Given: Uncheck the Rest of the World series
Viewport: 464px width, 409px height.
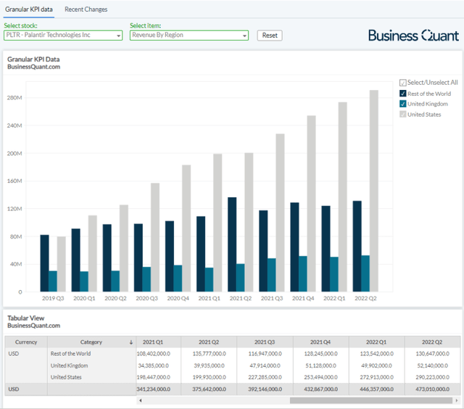Looking at the screenshot, I should point(403,94).
